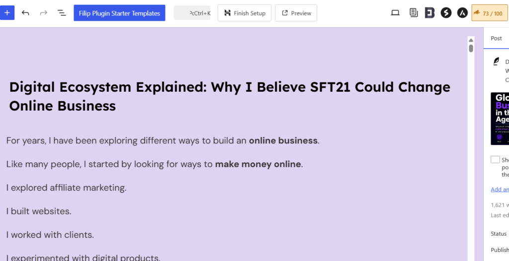
Task: Switch to the laptop device view
Action: (x=395, y=13)
